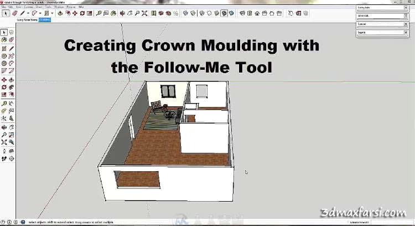Open the Tools menu
This screenshot has height=226, width=415.
[x=48, y=7]
